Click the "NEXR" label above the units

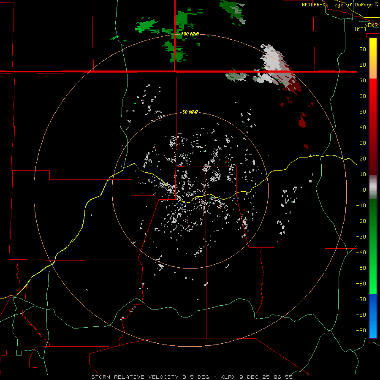coord(371,25)
